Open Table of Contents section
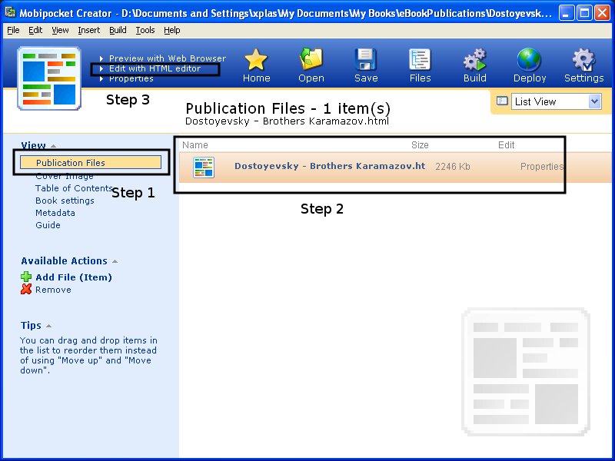This screenshot has height=461, width=615. pos(74,188)
